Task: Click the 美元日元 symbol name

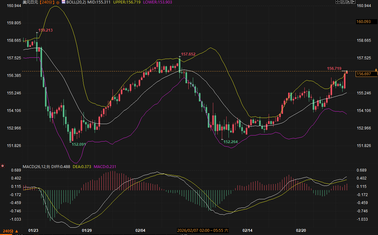Action: [x=30, y=2]
